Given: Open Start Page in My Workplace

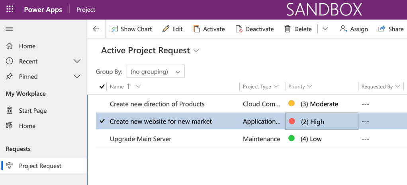Looking at the screenshot, I should tap(33, 111).
